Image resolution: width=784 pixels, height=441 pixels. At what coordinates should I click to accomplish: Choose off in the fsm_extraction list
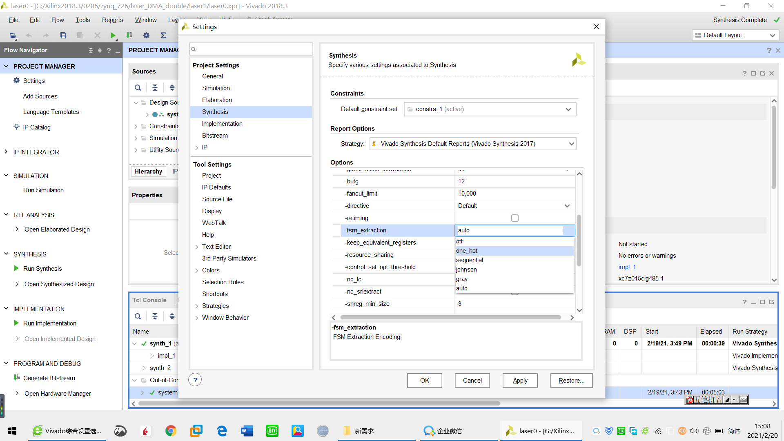(x=514, y=241)
